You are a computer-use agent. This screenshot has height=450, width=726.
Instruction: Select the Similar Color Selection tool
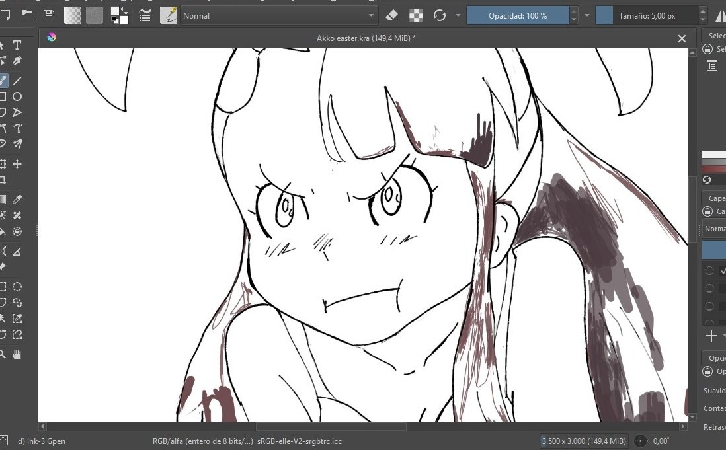point(17,319)
